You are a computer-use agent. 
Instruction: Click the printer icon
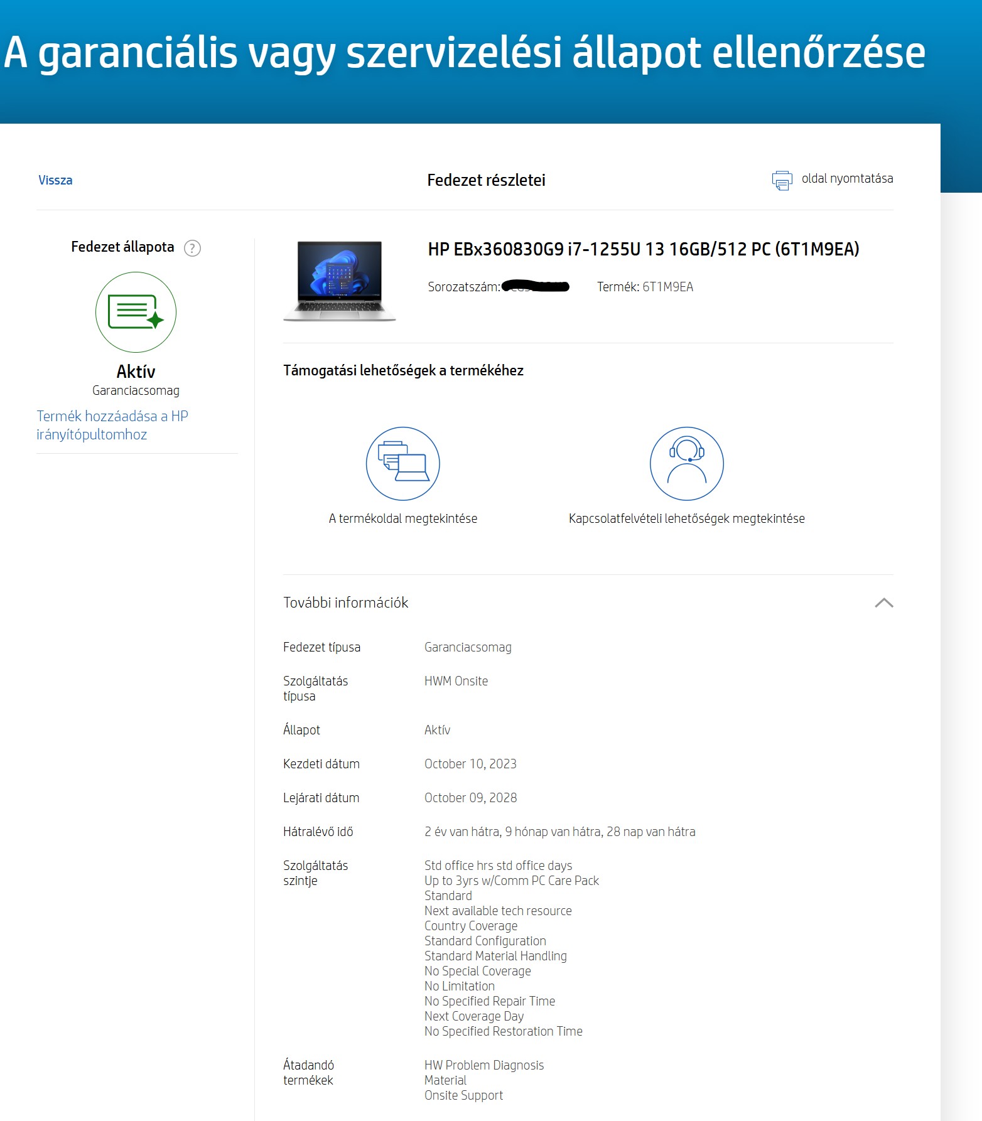pyautogui.click(x=782, y=180)
